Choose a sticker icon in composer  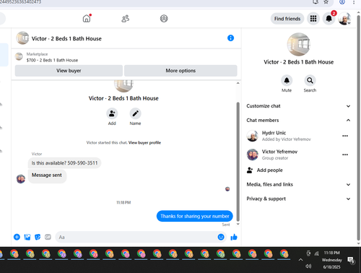click(x=38, y=237)
